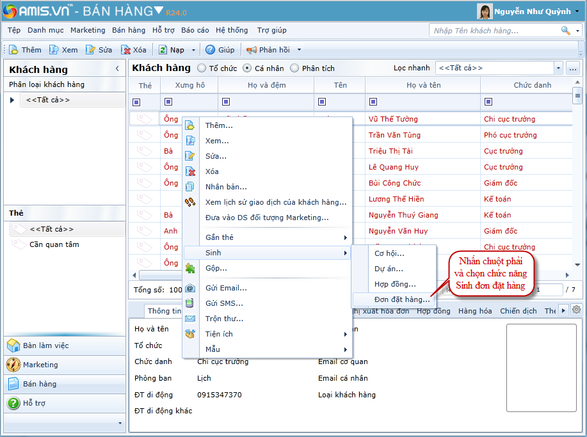This screenshot has width=587, height=437.
Task: Click the search magnifier icon
Action: tap(565, 30)
